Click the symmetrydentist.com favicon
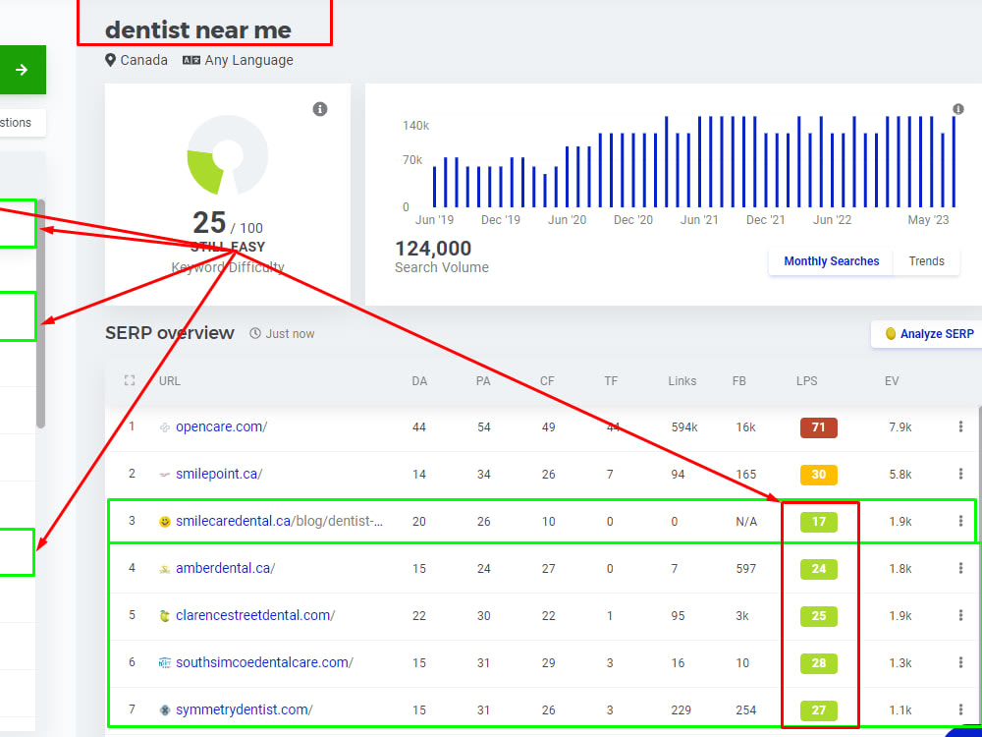 coord(165,710)
